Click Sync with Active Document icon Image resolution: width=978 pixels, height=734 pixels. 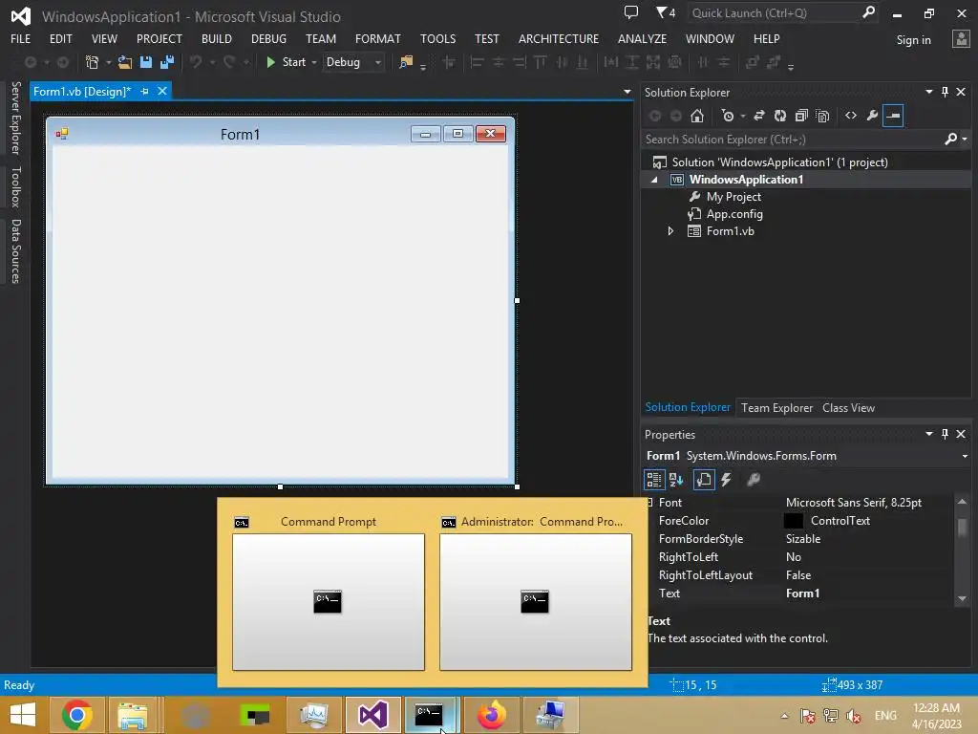tap(759, 116)
